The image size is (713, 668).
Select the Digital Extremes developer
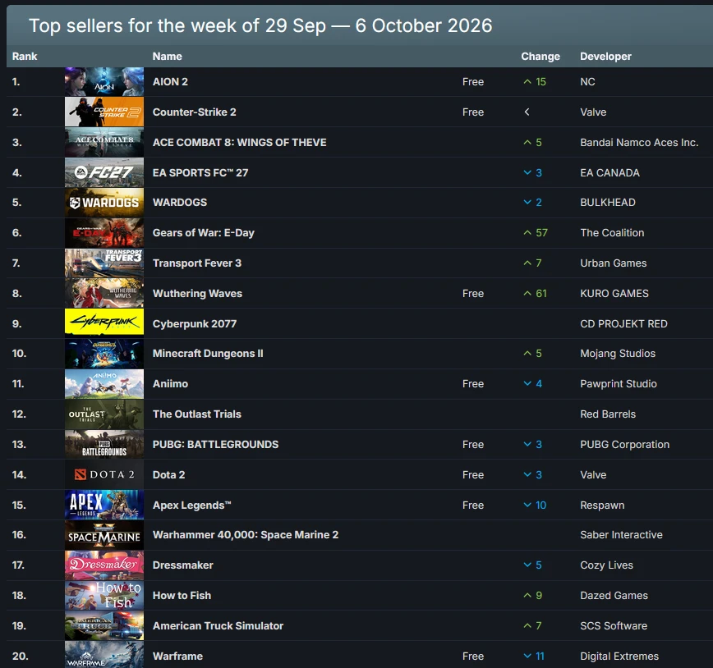[619, 657]
